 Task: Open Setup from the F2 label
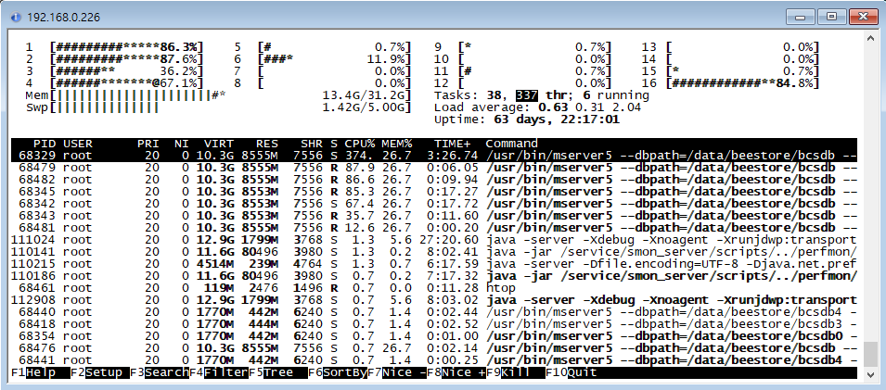(x=98, y=372)
